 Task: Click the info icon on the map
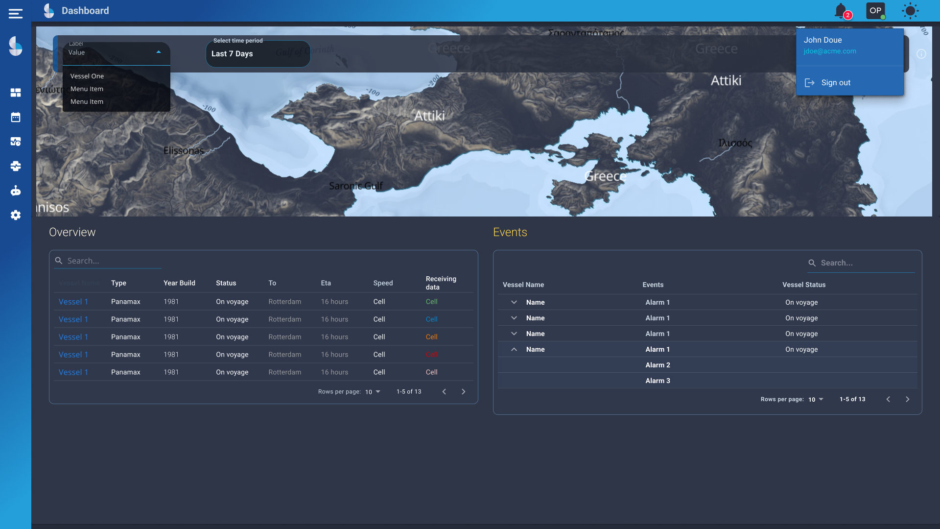pyautogui.click(x=921, y=54)
